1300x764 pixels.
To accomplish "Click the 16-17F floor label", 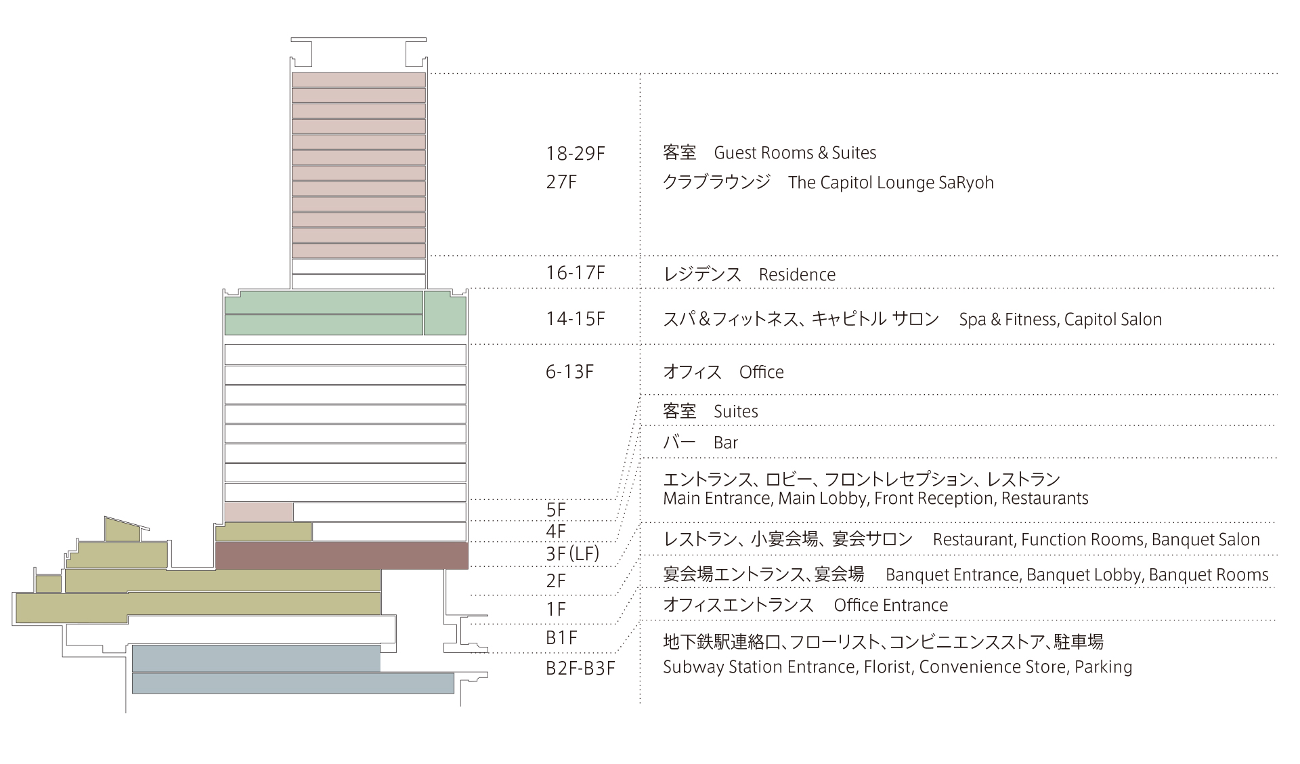I will coord(576,273).
